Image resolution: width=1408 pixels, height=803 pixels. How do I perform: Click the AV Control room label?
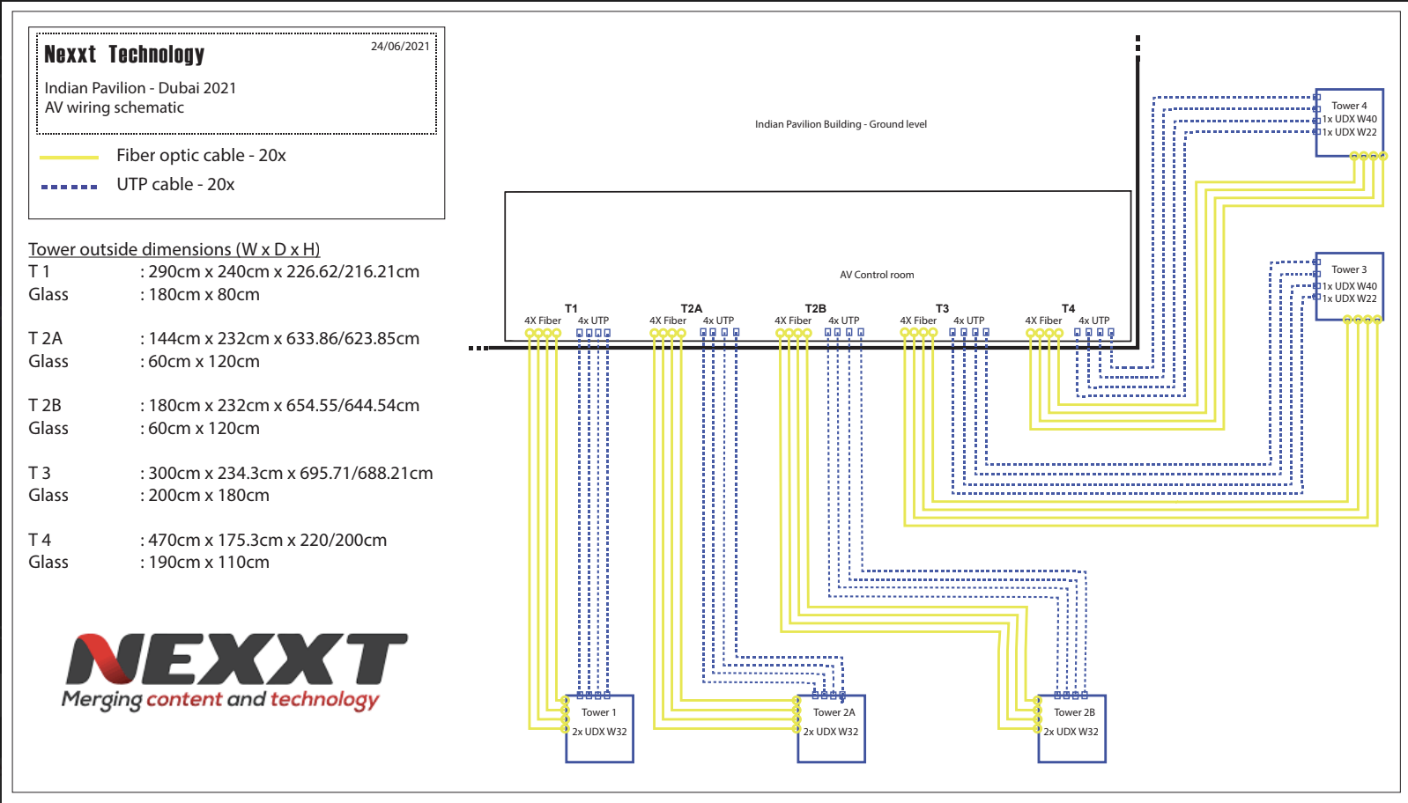pyautogui.click(x=877, y=275)
